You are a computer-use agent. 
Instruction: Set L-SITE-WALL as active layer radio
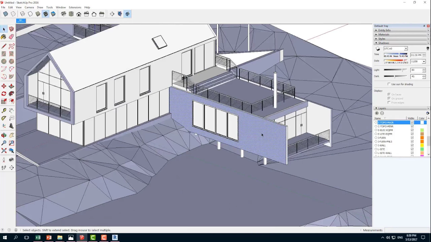tap(376, 153)
